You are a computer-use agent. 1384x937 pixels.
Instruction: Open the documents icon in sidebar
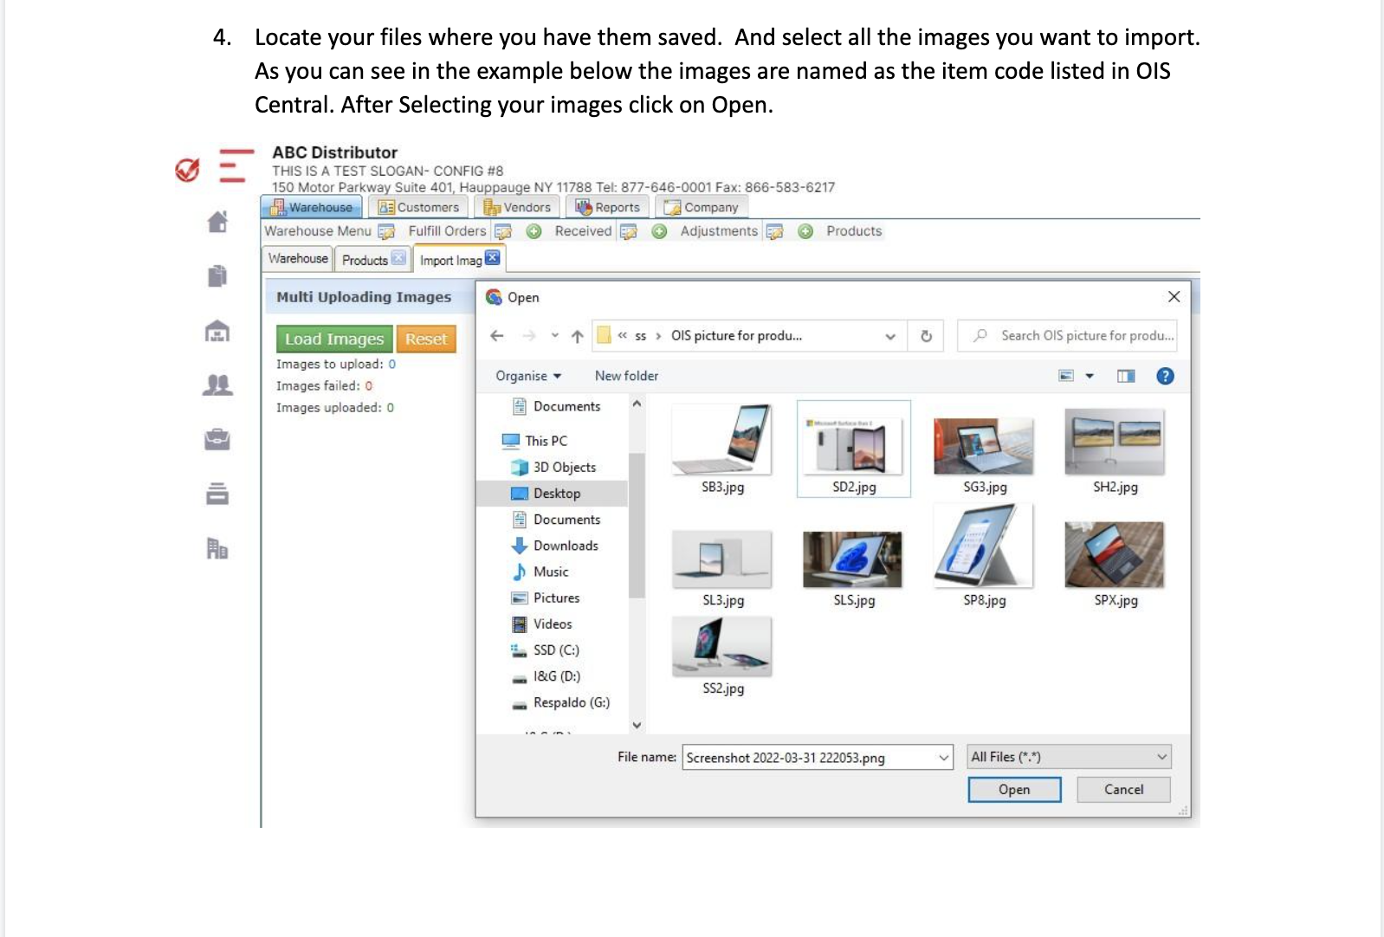click(x=217, y=275)
